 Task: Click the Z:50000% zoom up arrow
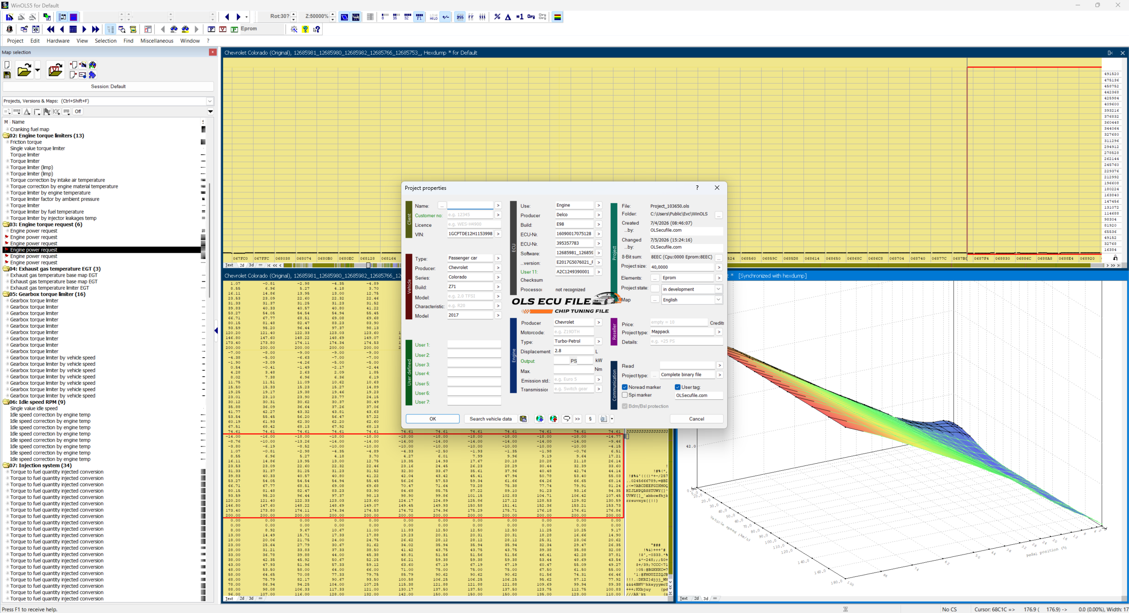pyautogui.click(x=333, y=14)
